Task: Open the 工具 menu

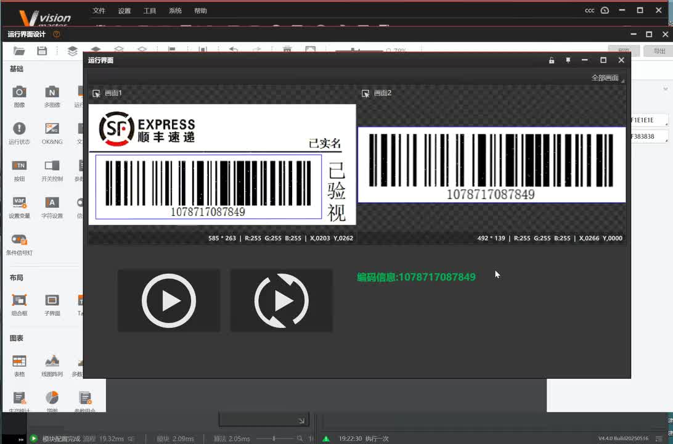Action: click(x=150, y=10)
